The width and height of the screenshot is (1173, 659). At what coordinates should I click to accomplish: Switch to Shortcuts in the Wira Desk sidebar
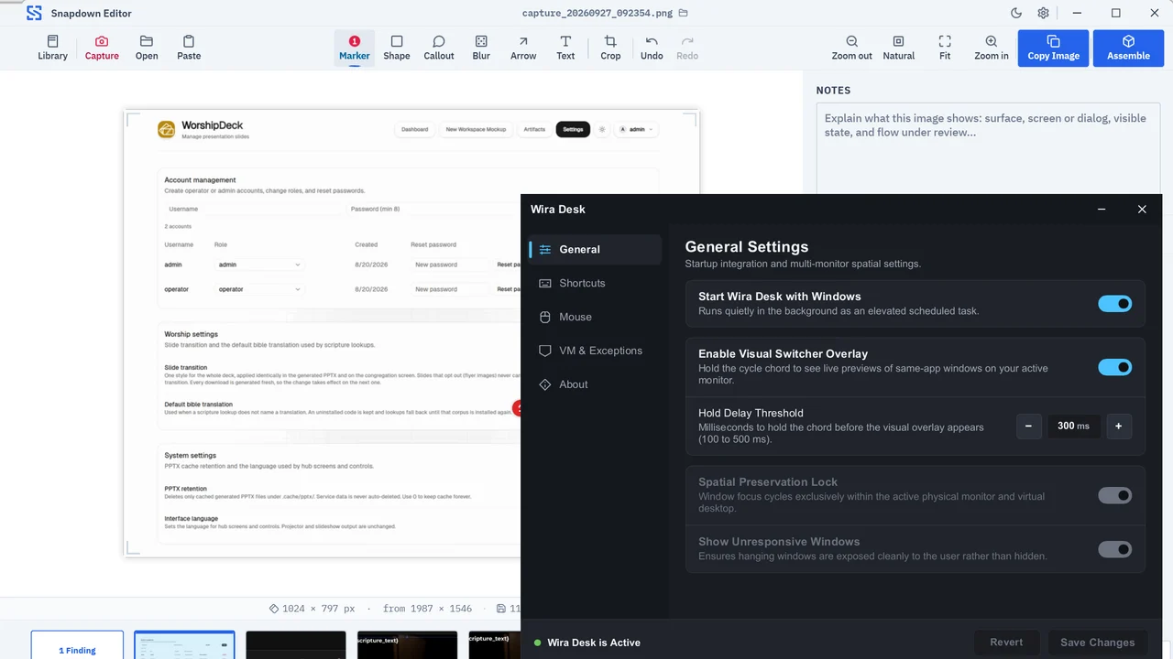pyautogui.click(x=595, y=283)
